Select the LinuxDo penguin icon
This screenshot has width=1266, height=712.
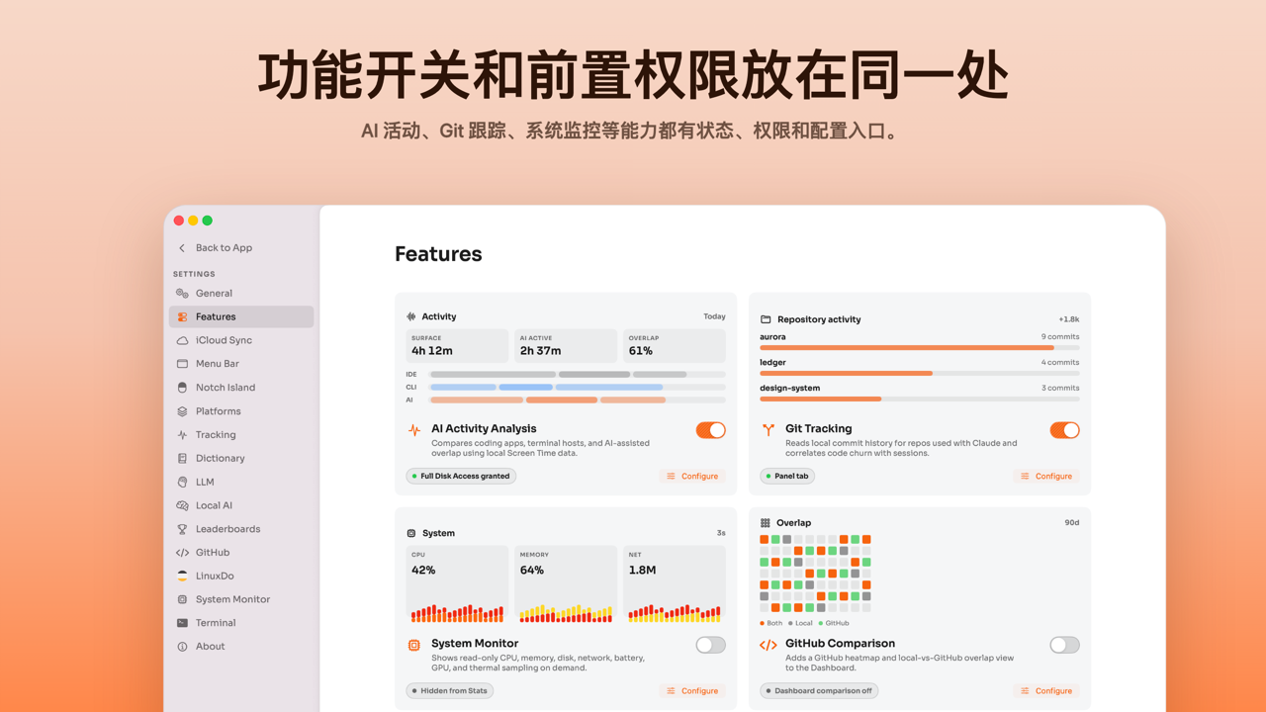(182, 576)
